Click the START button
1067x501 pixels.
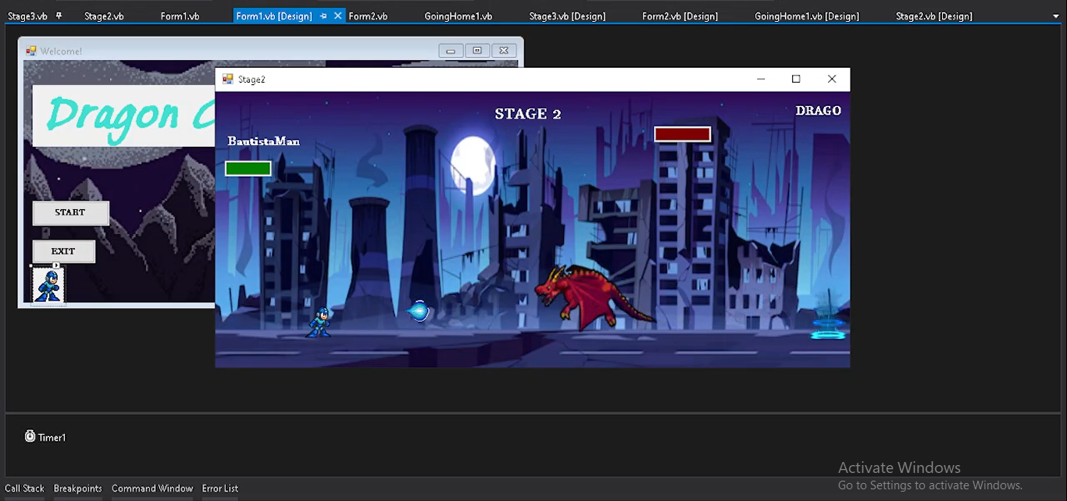(70, 212)
